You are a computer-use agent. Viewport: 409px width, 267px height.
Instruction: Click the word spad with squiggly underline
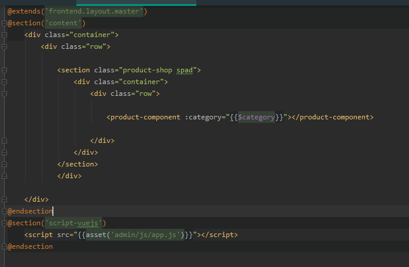coord(185,70)
